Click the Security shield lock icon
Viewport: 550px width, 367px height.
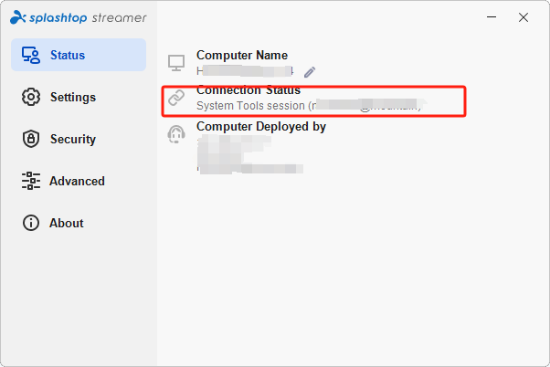31,139
